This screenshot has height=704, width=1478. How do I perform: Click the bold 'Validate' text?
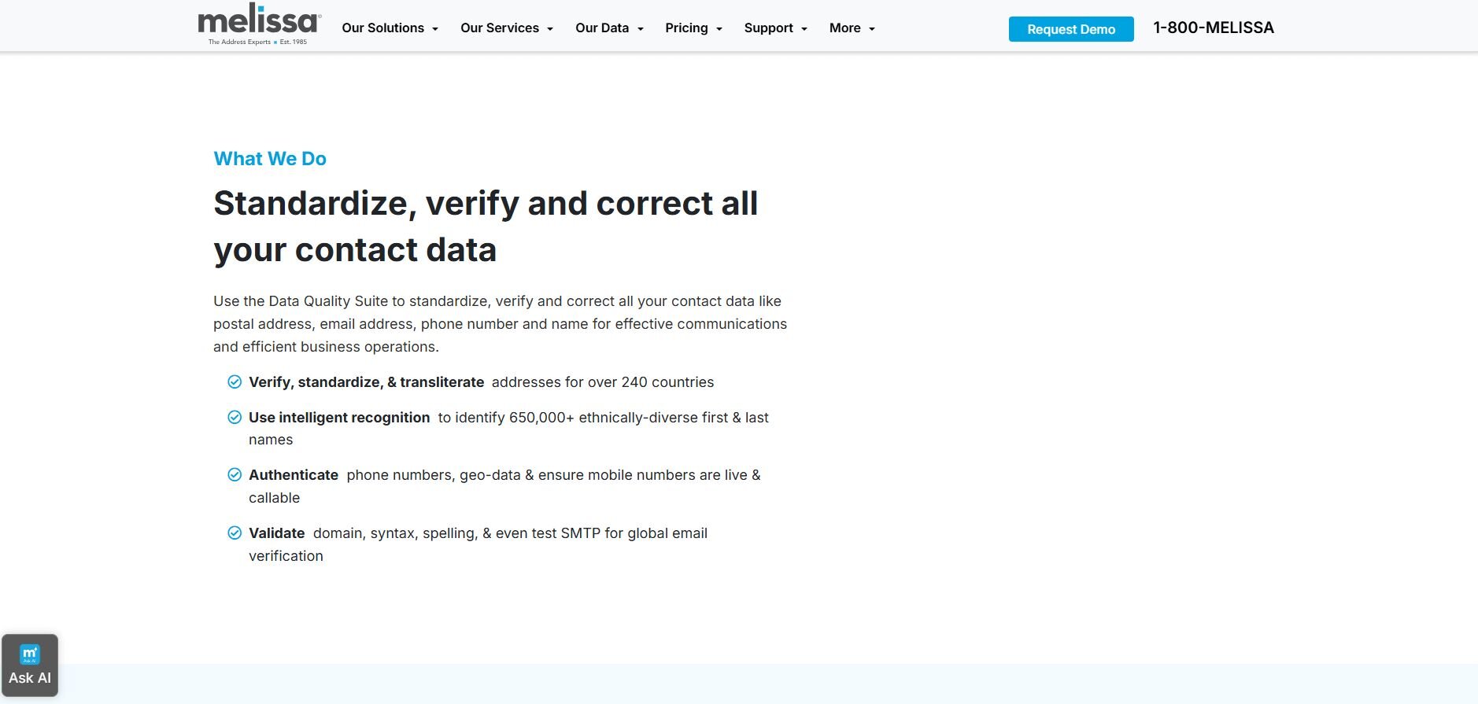coord(277,533)
